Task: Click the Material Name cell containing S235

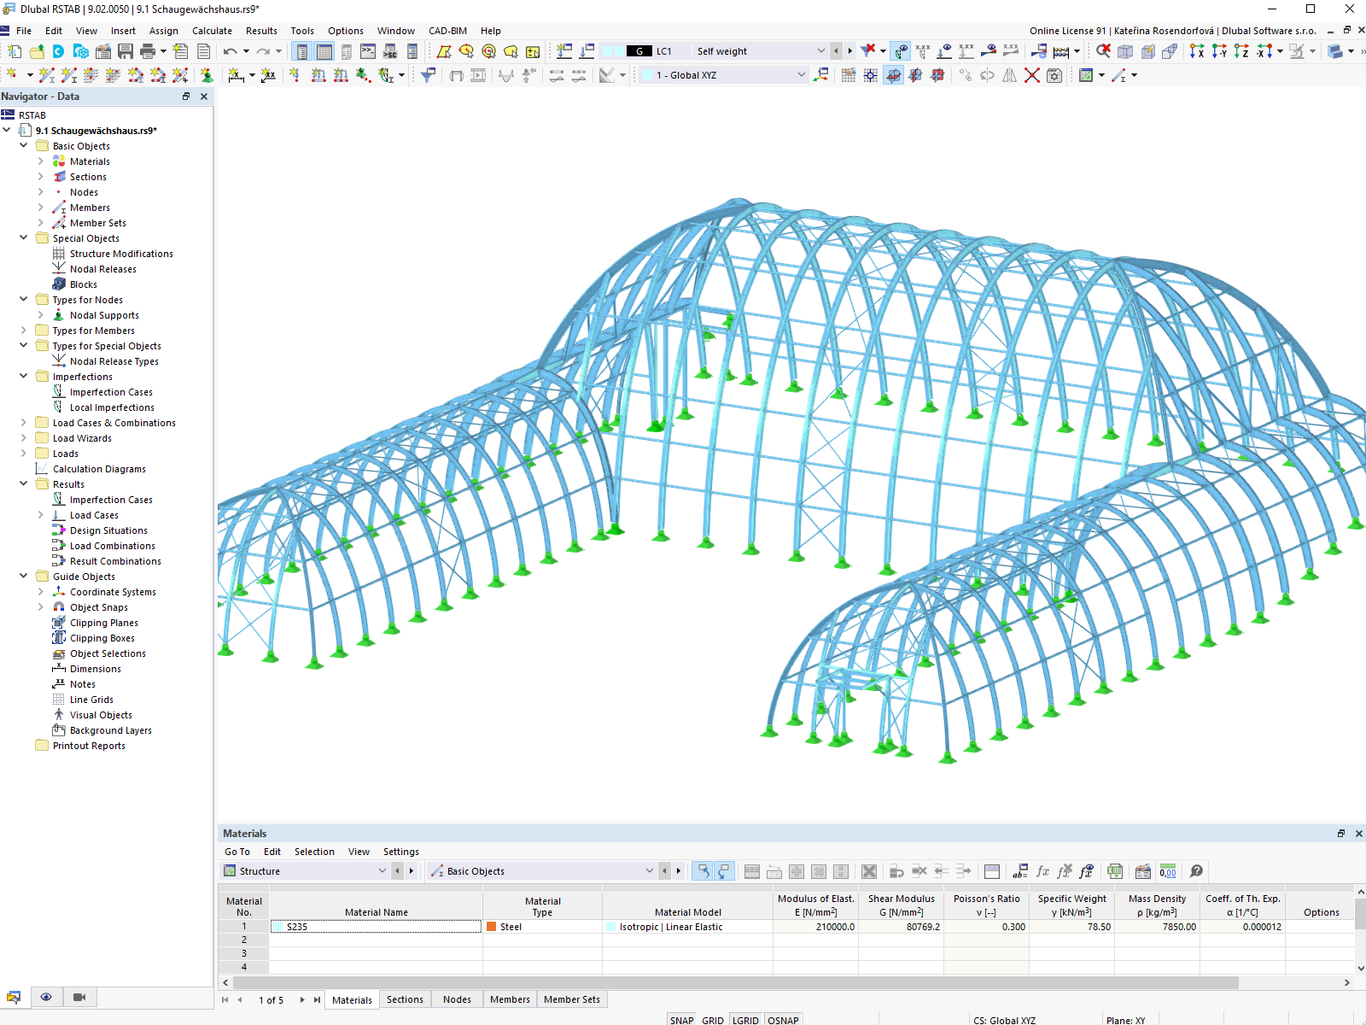Action: 376,926
